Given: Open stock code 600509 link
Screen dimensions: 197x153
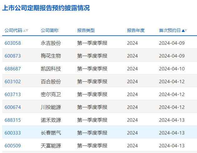Looking at the screenshot, I should point(13,145).
